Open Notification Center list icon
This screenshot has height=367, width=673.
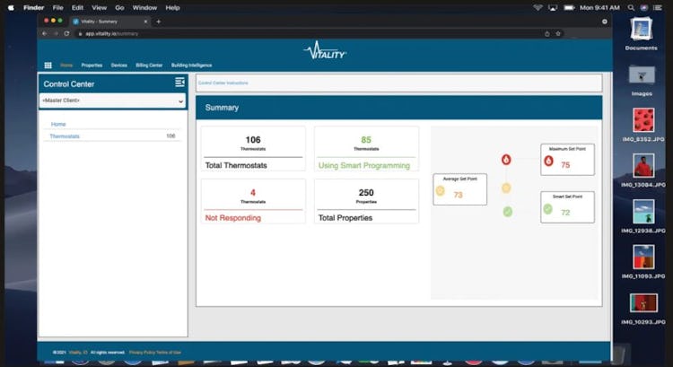(657, 8)
